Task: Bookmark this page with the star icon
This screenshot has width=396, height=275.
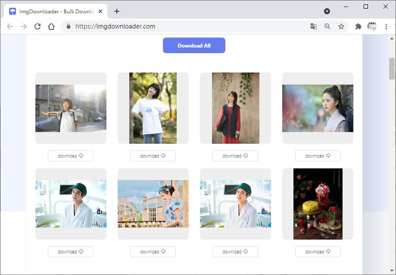Action: coord(341,26)
